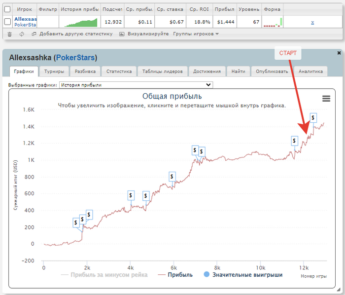Click the level value 67
Viewport: 345px width, 295px height.
[x=249, y=22]
